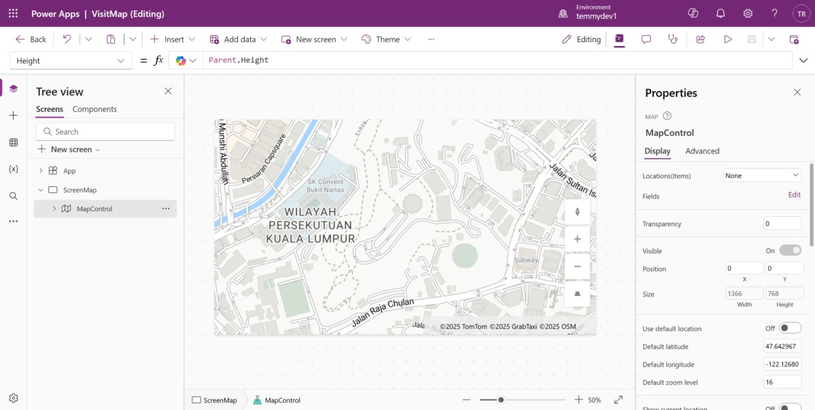815x410 pixels.
Task: Run the App checker stethoscope icon
Action: (x=672, y=39)
